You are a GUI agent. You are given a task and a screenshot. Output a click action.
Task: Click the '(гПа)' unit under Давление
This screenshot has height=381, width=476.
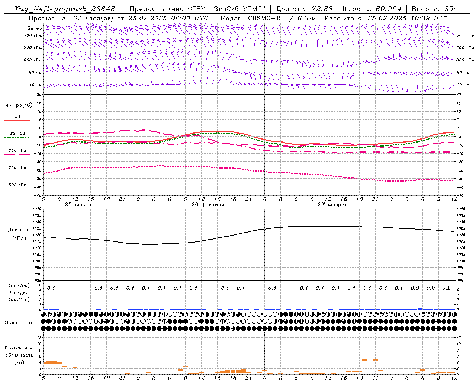19,238
